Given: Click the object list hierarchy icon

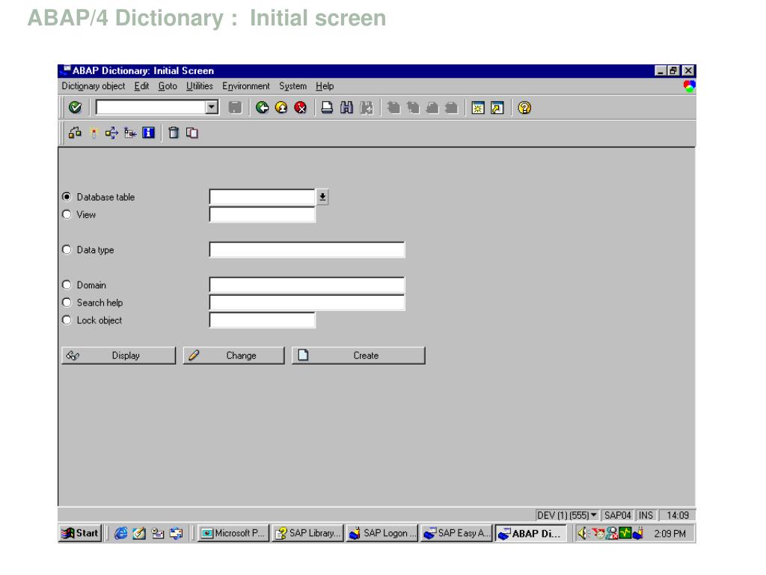Looking at the screenshot, I should pyautogui.click(x=130, y=133).
